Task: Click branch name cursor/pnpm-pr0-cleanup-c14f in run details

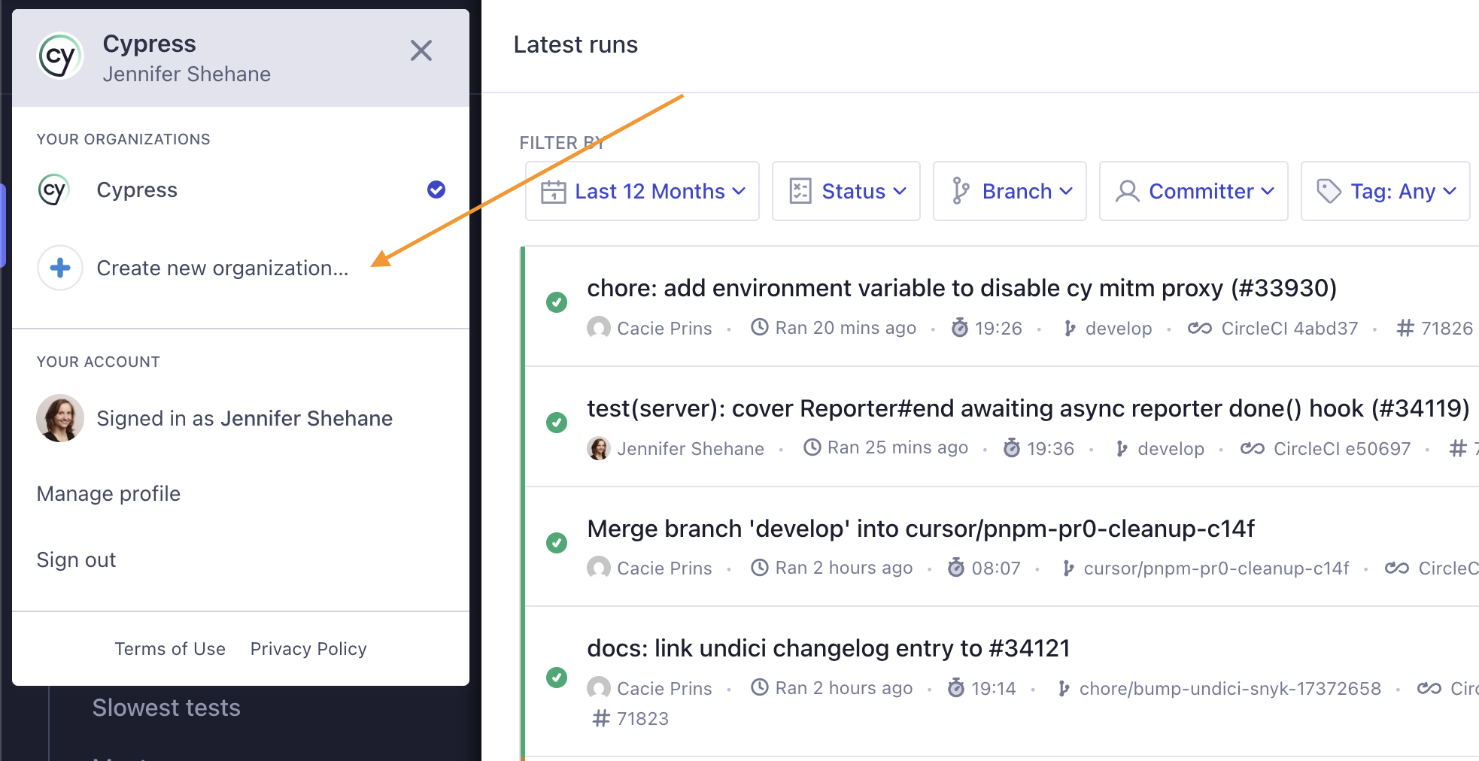Action: (1216, 568)
